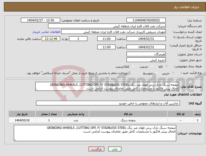This screenshot has width=206, height=156.
Task: Click the general need description textarea
Action: [x=107, y=86]
